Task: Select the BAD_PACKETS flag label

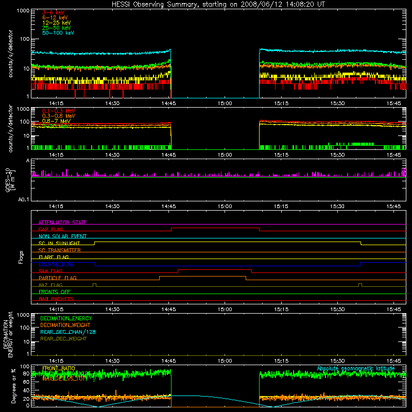Action: point(56,299)
